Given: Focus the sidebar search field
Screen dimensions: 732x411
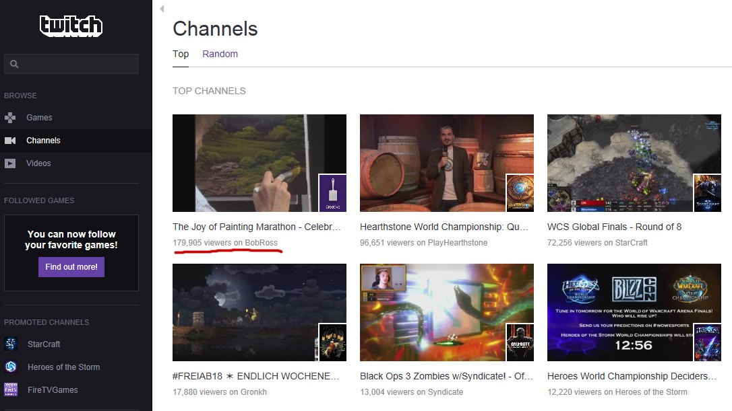Looking at the screenshot, I should pos(71,64).
